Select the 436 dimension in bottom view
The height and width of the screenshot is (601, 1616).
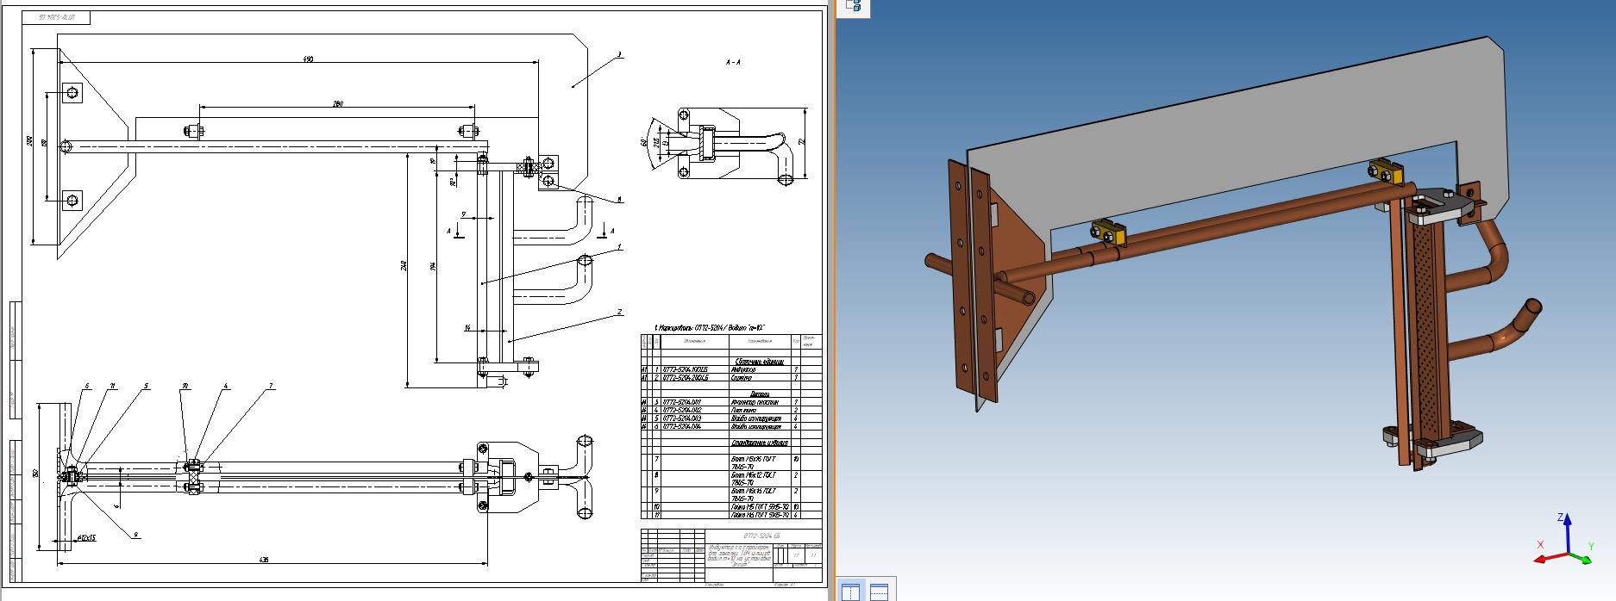coord(264,560)
